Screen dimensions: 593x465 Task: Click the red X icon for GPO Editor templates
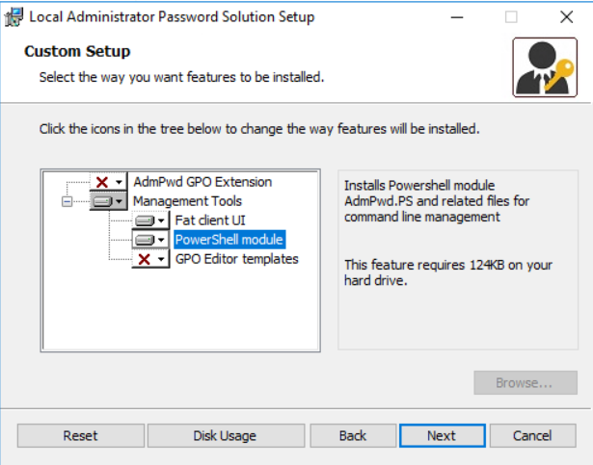(145, 259)
